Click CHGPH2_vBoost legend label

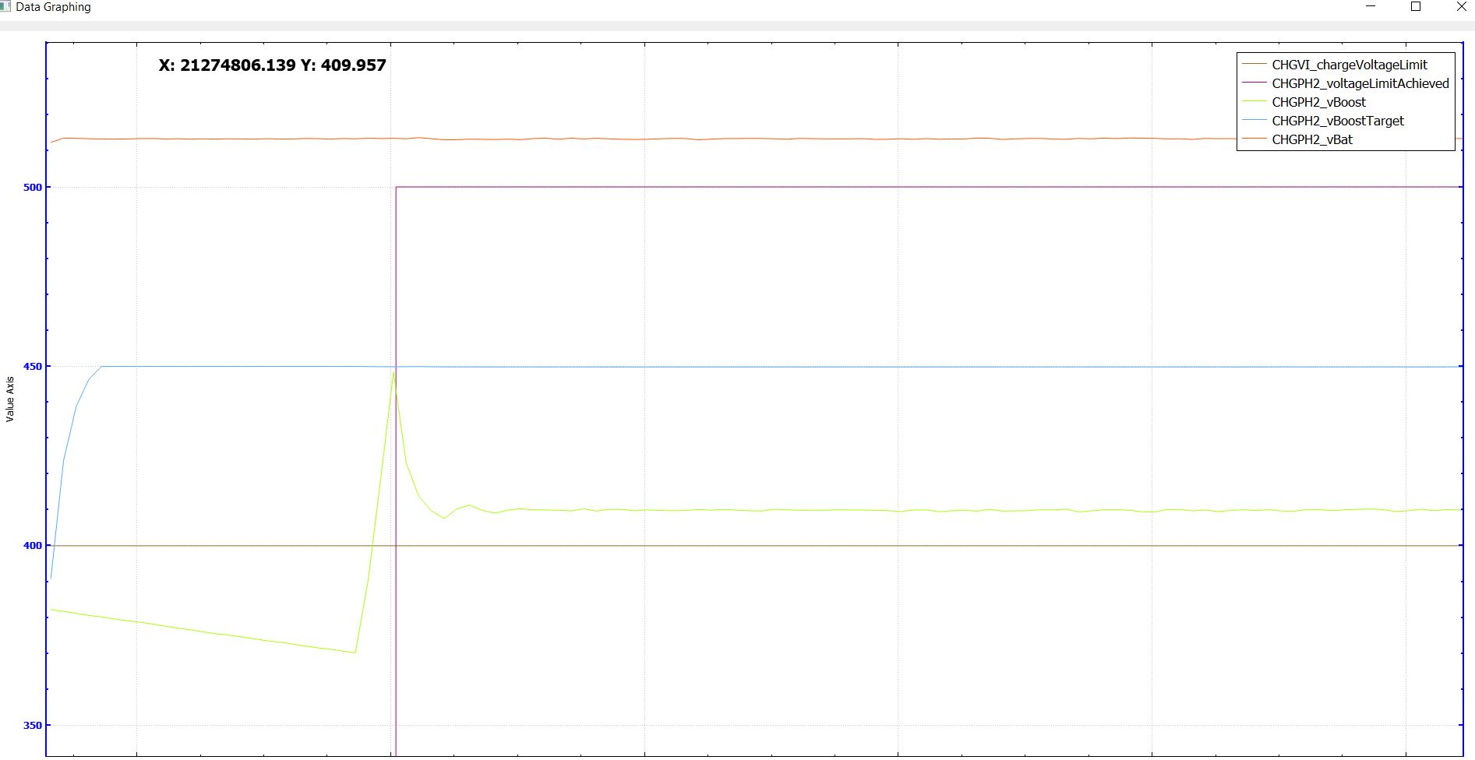[x=1318, y=102]
